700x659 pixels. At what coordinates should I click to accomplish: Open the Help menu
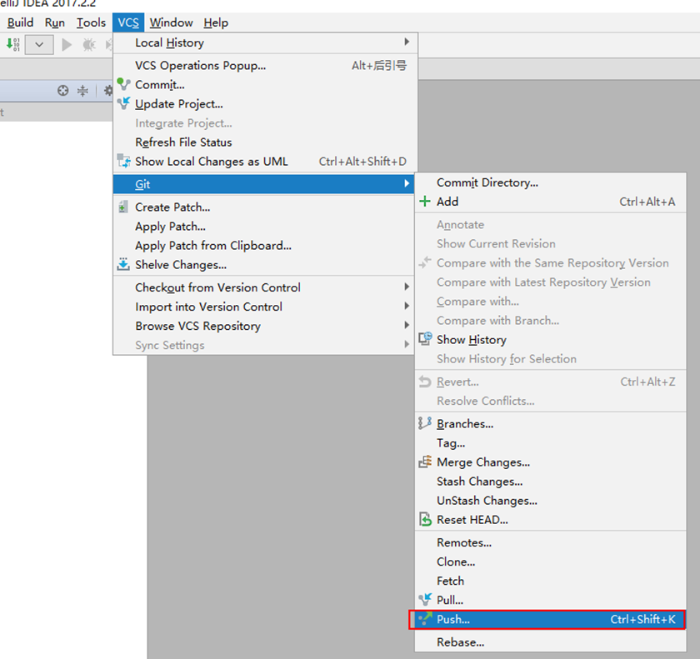216,22
